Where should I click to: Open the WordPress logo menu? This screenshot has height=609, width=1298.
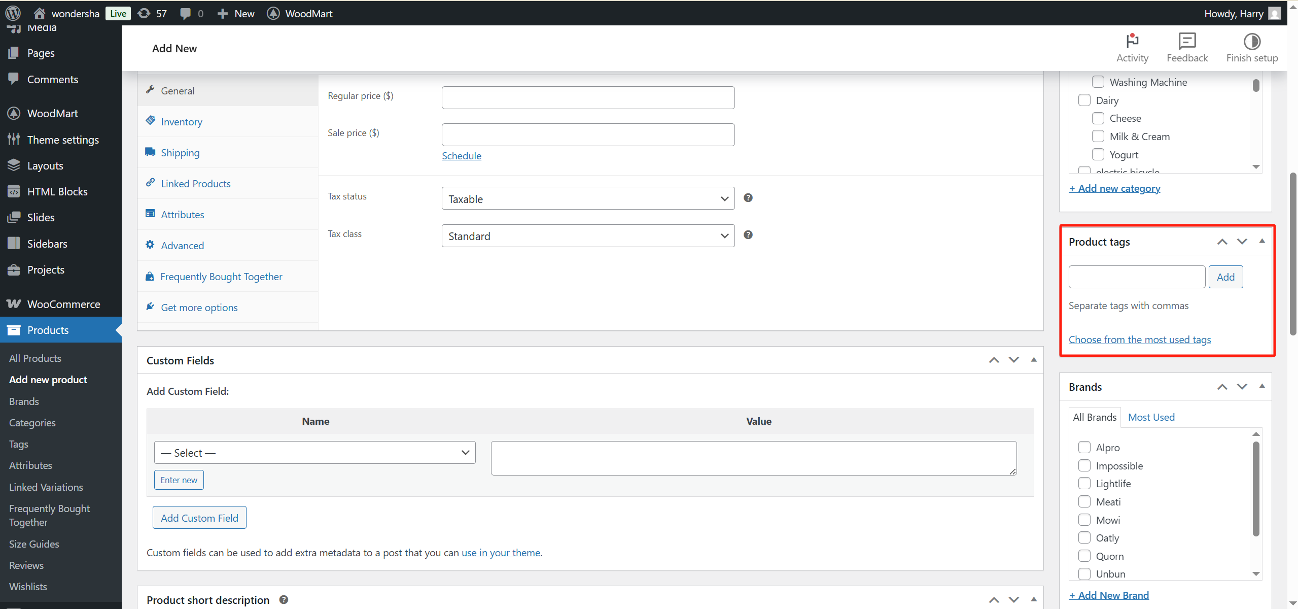pos(13,13)
